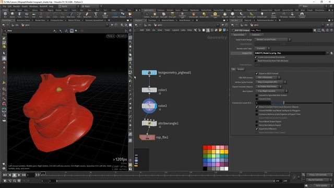This screenshot has height=188, width=334.
Task: Add an Ambient Light from the shelf
Action: coord(262,15)
